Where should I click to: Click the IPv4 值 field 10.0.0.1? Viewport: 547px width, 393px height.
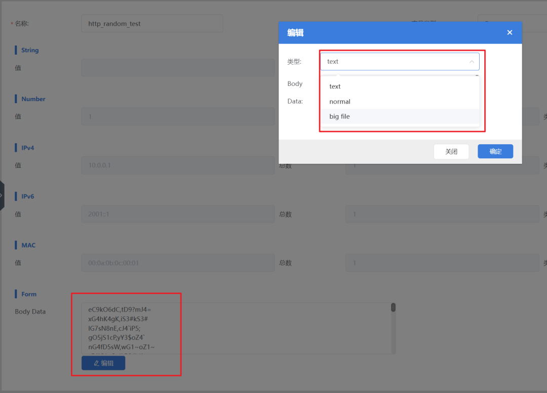tap(178, 165)
